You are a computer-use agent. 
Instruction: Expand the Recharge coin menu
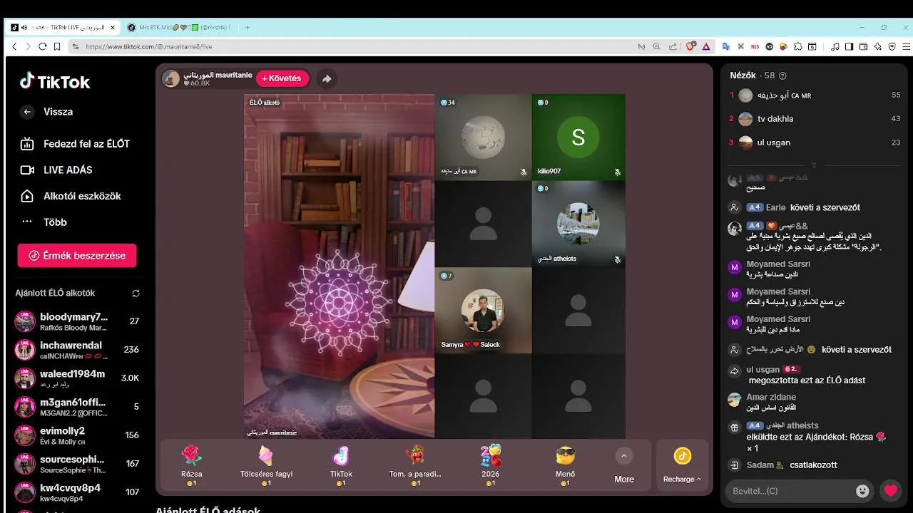click(x=682, y=465)
